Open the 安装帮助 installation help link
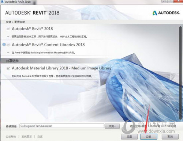 [x=11, y=137]
